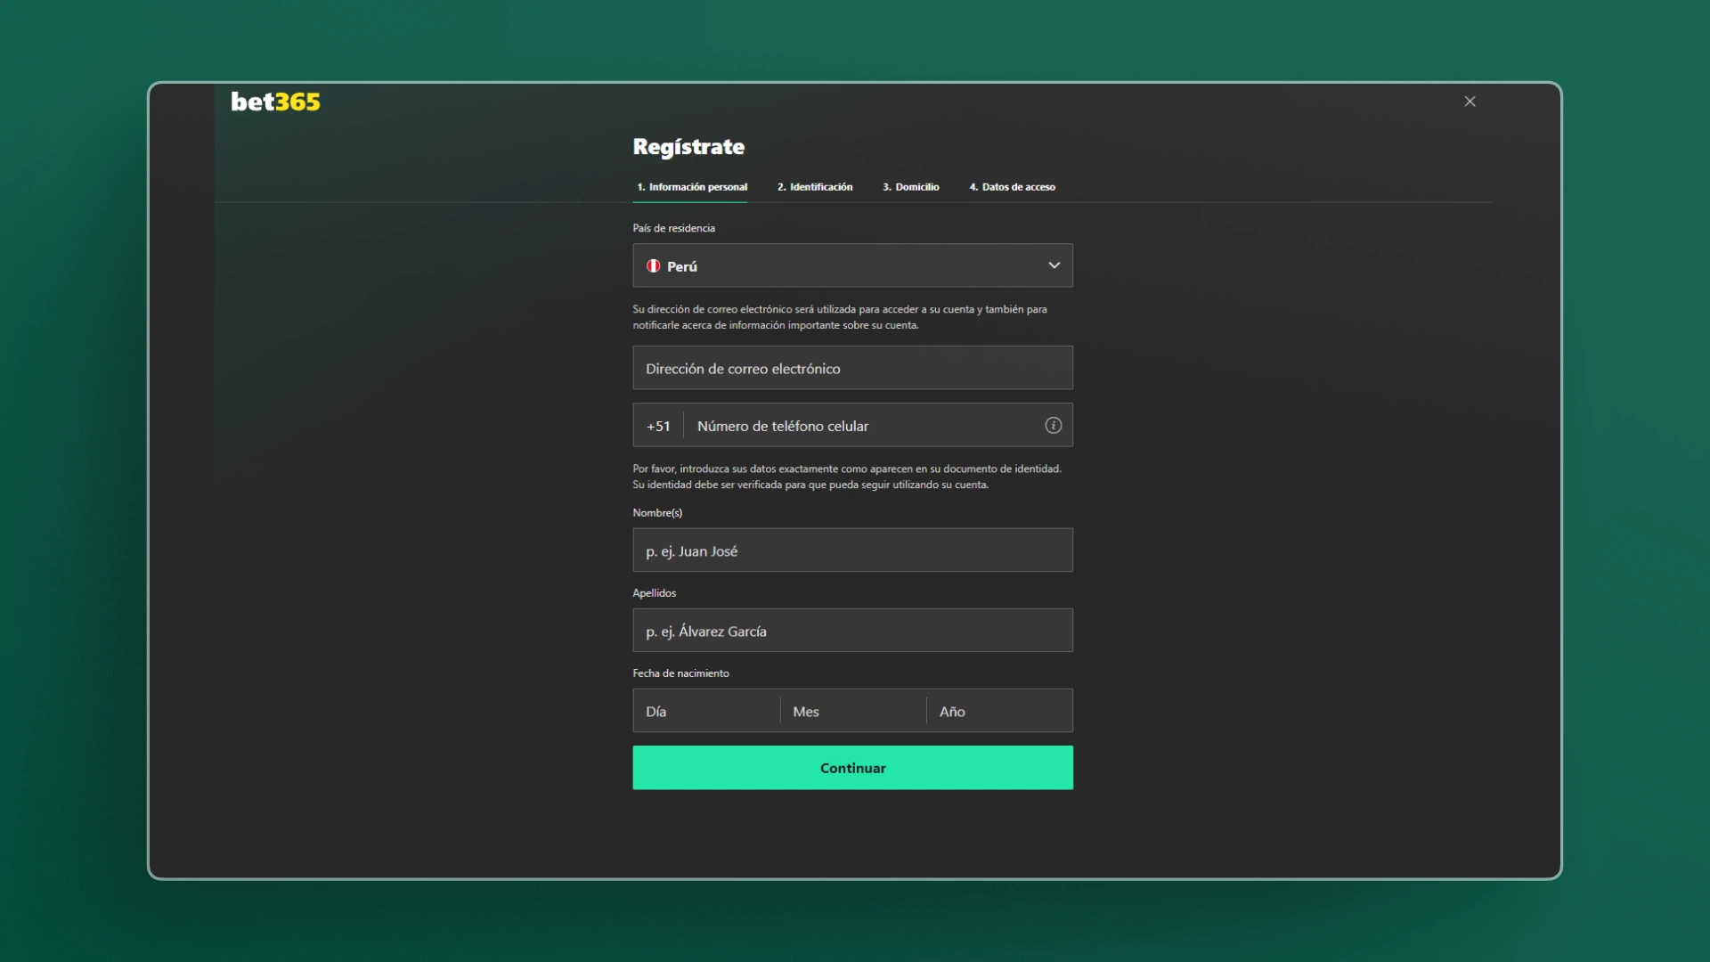Open the País de residencia dropdown
The height and width of the screenshot is (962, 1710).
(852, 265)
